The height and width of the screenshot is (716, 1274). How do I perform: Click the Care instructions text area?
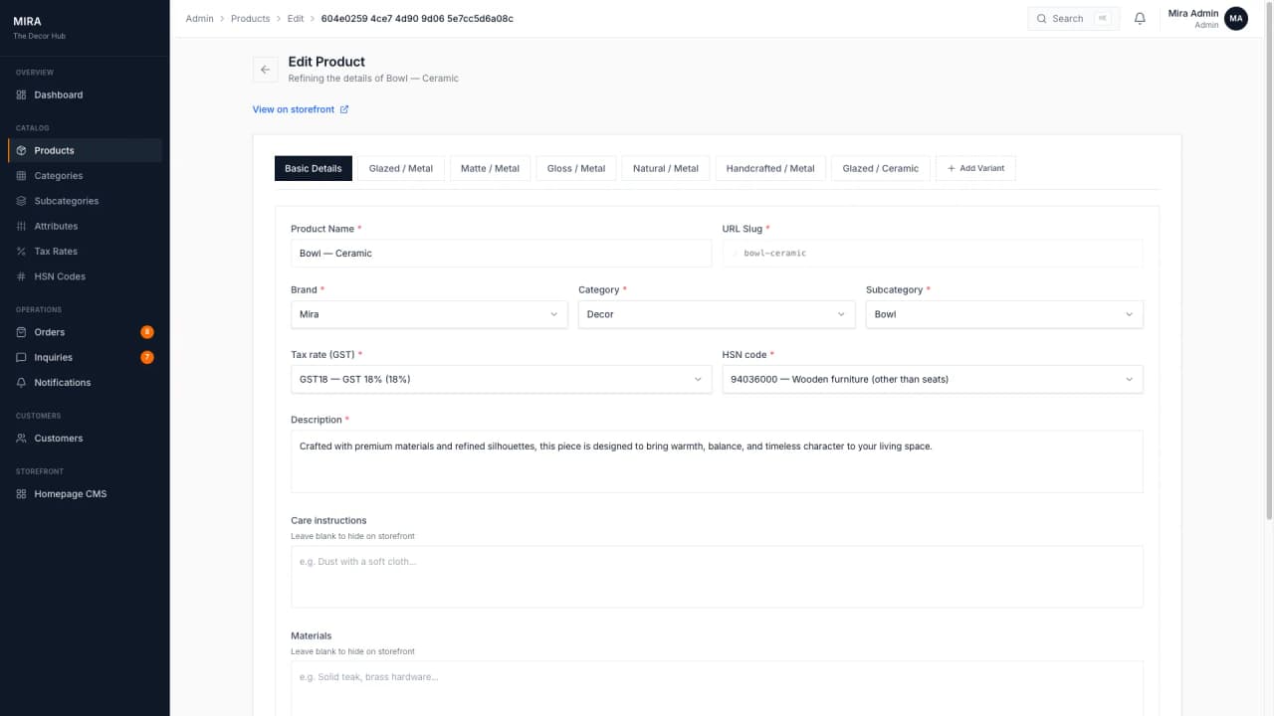point(717,577)
